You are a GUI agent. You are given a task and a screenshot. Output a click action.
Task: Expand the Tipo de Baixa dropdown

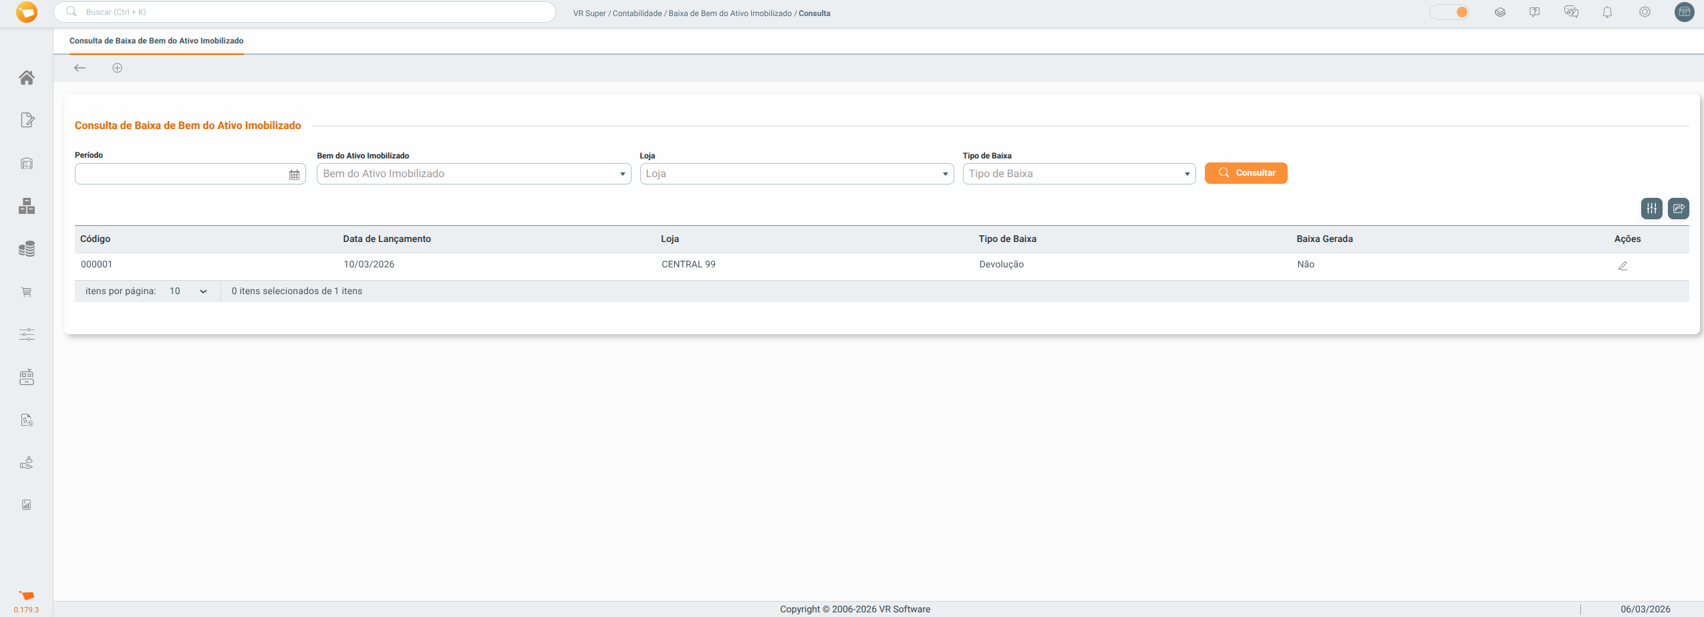(x=1187, y=174)
